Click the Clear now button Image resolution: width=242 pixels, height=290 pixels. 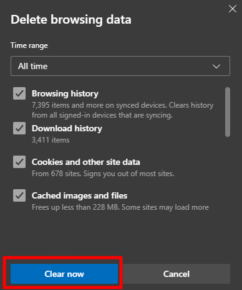pos(64,274)
